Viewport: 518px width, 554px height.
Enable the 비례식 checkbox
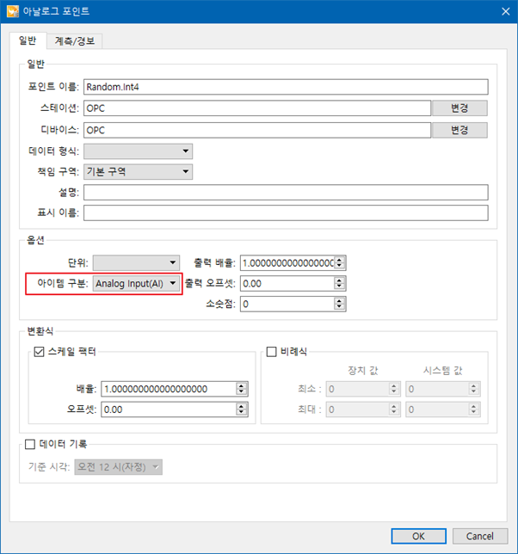pyautogui.click(x=271, y=352)
